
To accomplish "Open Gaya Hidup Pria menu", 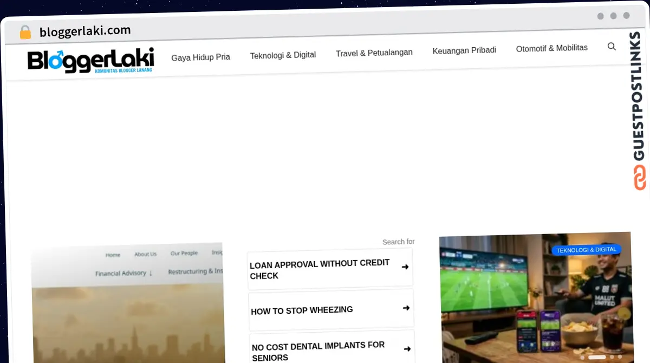I will 200,57.
